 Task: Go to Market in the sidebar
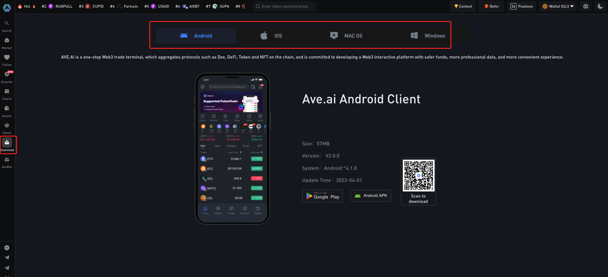click(x=7, y=44)
